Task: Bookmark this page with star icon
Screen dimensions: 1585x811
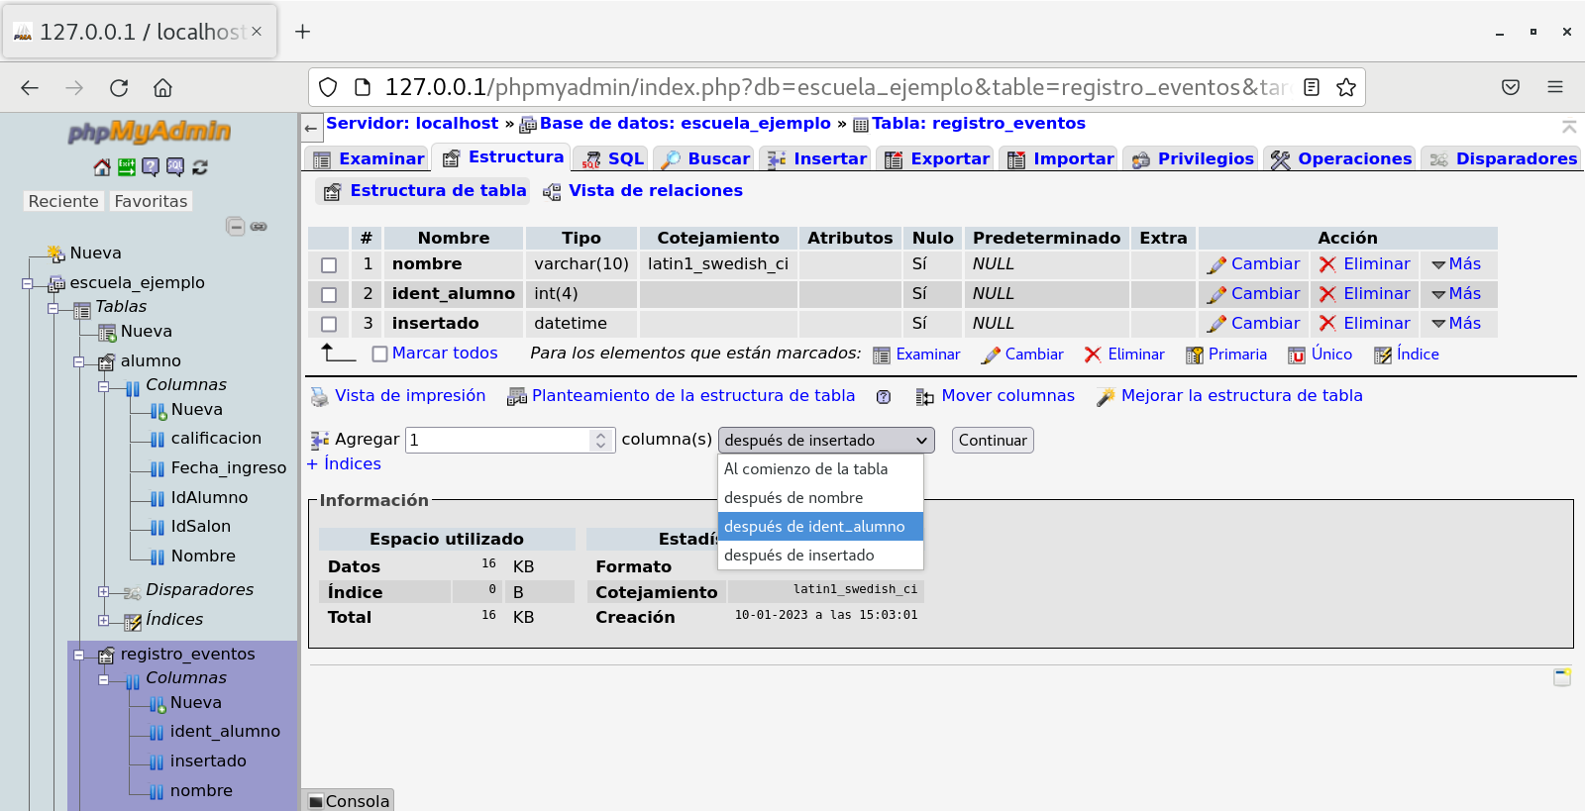Action: [x=1345, y=87]
